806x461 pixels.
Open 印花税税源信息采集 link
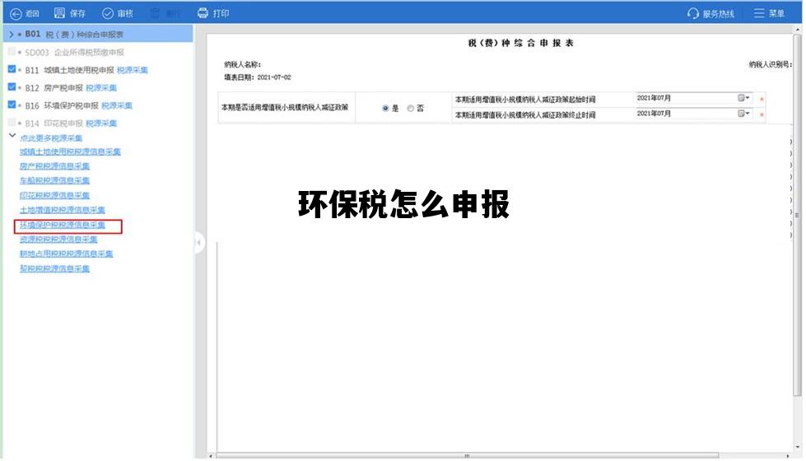point(54,195)
